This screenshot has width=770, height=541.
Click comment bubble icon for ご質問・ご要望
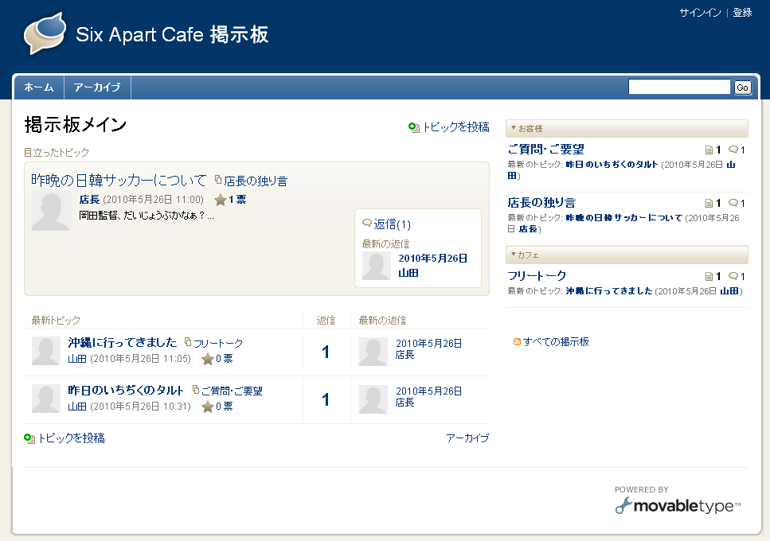pyautogui.click(x=733, y=150)
